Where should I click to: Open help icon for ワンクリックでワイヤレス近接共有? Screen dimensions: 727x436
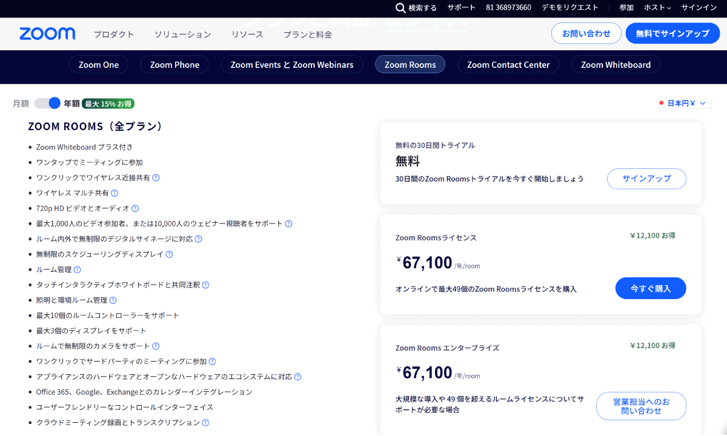coord(156,178)
